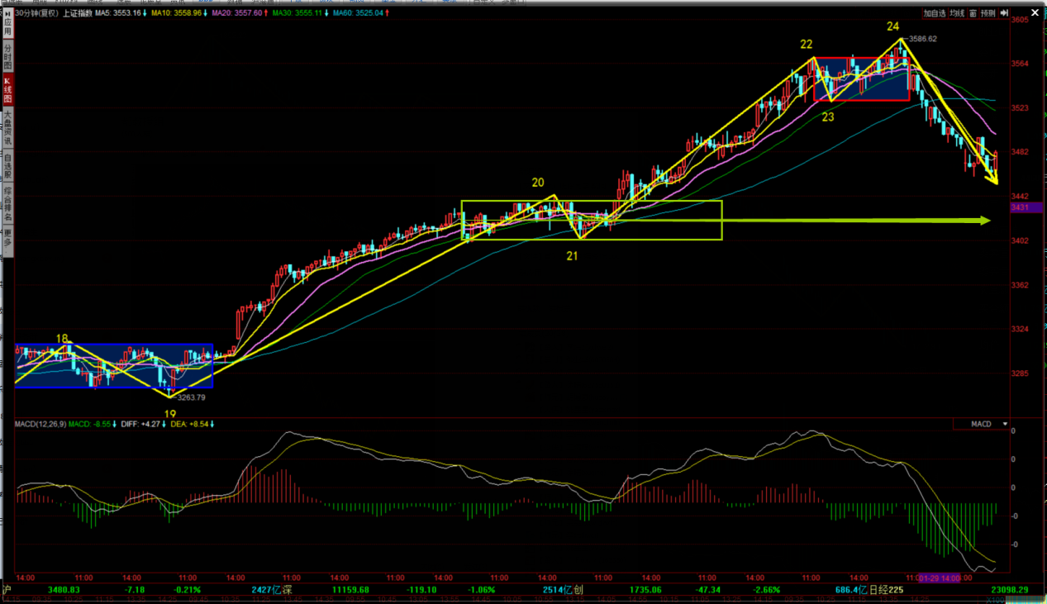Click the MACD(12,26,9) parameter label
The height and width of the screenshot is (604, 1047).
(40, 424)
